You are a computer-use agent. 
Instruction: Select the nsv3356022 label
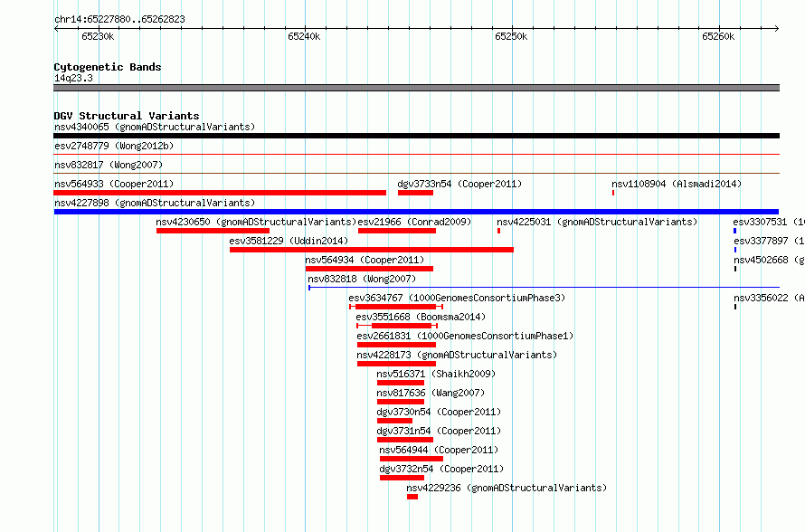[x=769, y=298]
